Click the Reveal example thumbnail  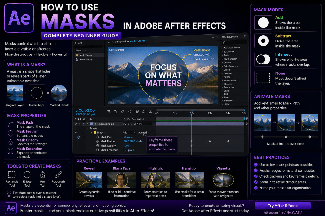[89, 180]
